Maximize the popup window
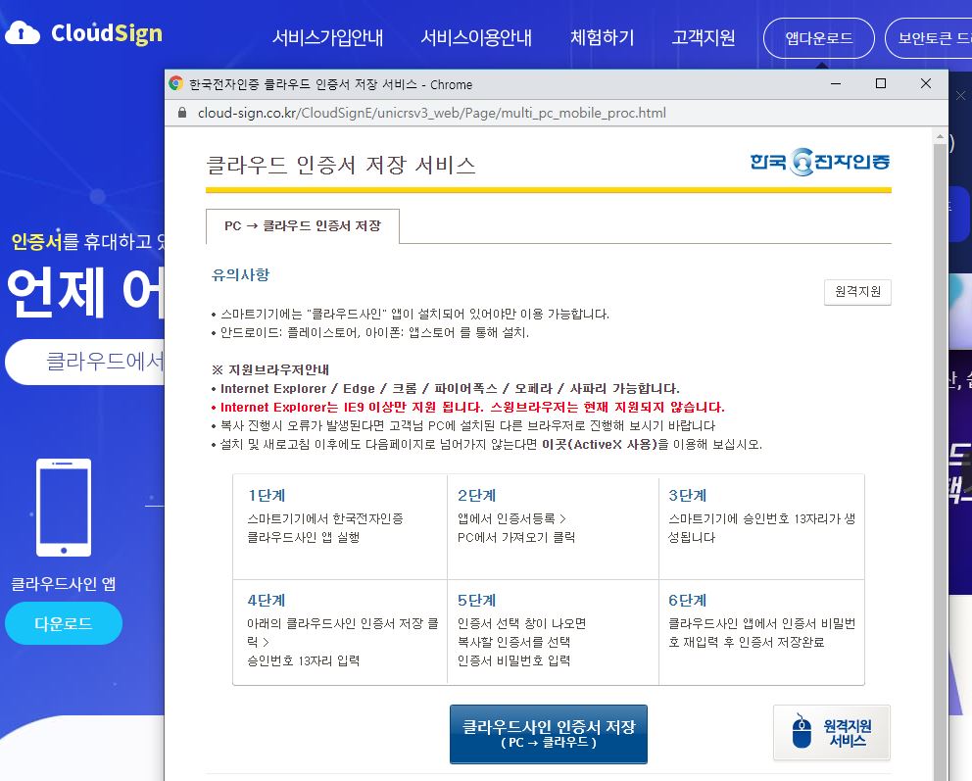This screenshot has height=781, width=972. pyautogui.click(x=880, y=83)
